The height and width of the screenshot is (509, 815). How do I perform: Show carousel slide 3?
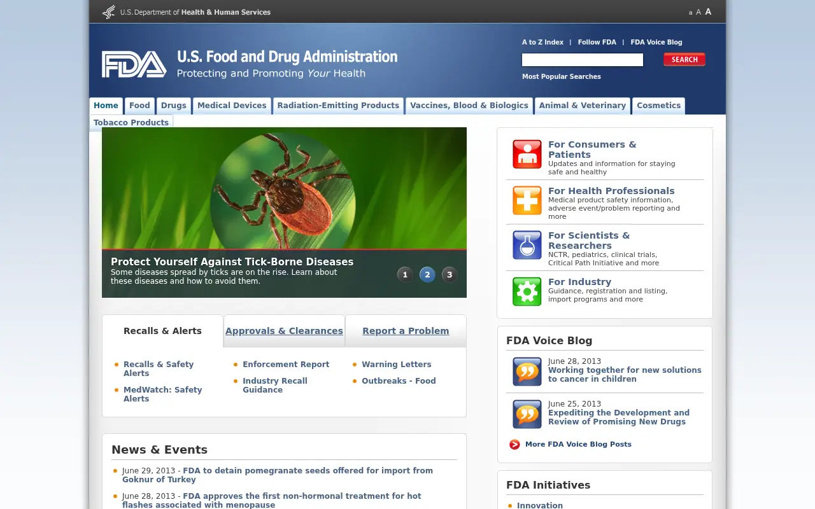point(450,275)
